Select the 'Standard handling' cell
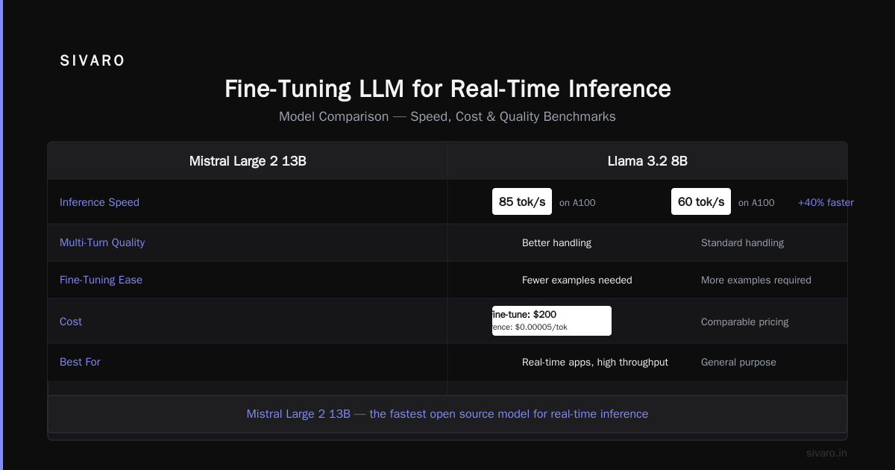 [742, 242]
